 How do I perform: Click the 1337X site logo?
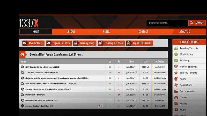tap(29, 23)
